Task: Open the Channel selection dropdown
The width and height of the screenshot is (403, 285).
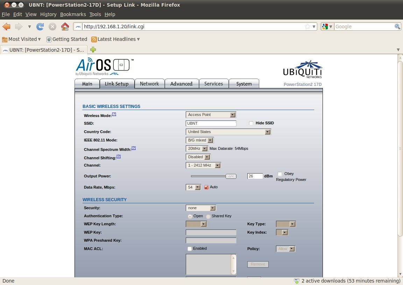Action: click(x=203, y=166)
